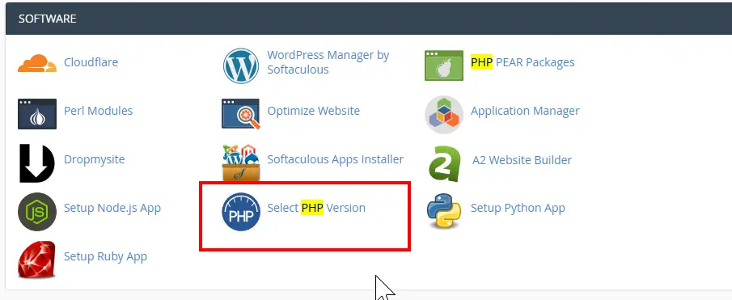Click the Cloudflare text link
The width and height of the screenshot is (732, 300).
(x=91, y=62)
